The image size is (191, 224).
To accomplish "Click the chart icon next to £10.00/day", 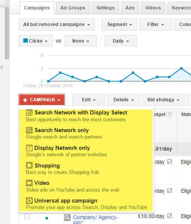I will [x=170, y=216].
